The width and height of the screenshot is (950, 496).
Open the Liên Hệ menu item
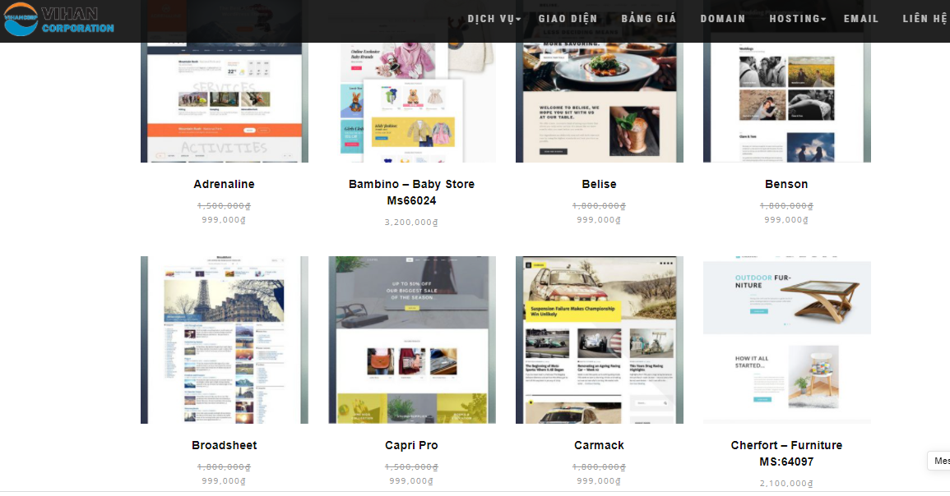(x=925, y=19)
